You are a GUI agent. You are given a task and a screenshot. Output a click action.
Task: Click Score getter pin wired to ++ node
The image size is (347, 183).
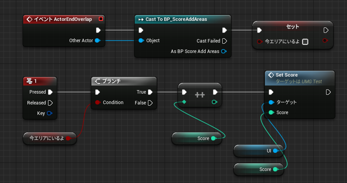point(213,139)
